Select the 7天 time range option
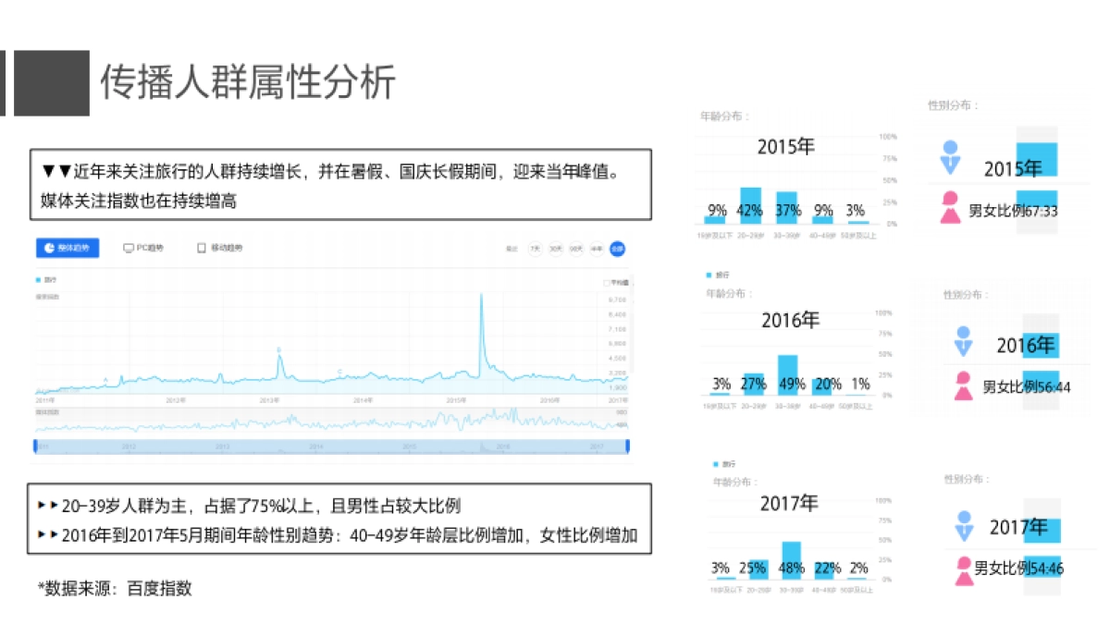The width and height of the screenshot is (1110, 624). click(535, 249)
